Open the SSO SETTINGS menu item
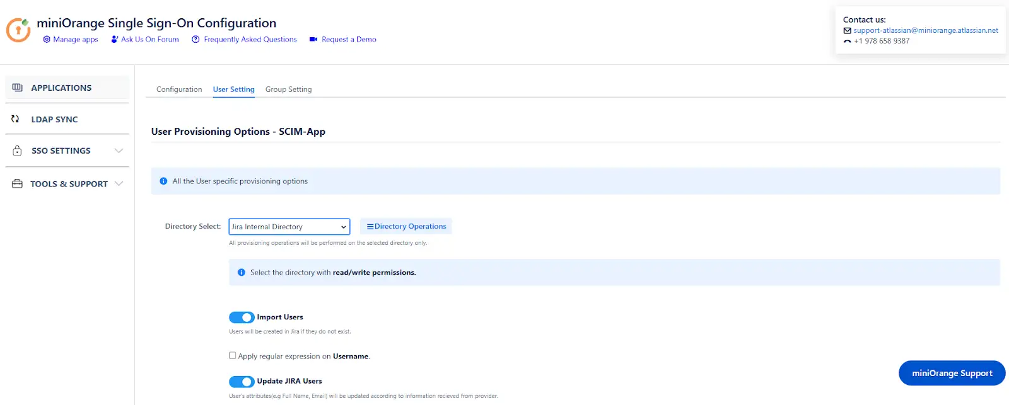This screenshot has height=405, width=1009. click(67, 151)
